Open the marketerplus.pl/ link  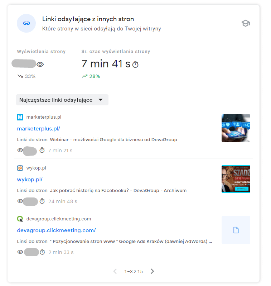click(x=38, y=129)
